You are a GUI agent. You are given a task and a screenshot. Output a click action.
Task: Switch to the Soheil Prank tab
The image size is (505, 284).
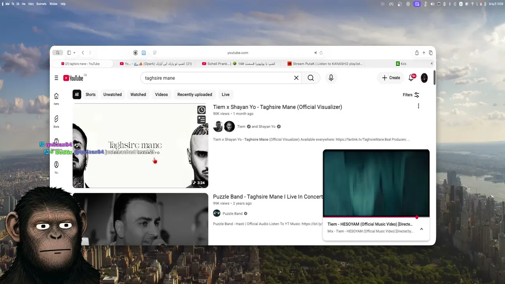point(239,64)
